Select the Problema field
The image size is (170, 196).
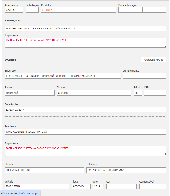86,132
